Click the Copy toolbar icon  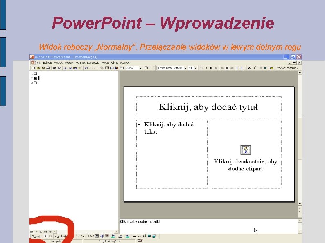pos(70,68)
